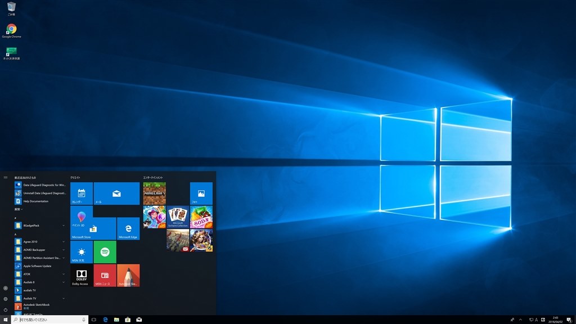This screenshot has height=324, width=576.
Task: Open the Microsoft Solitaire Collection tile
Action: tap(178, 217)
